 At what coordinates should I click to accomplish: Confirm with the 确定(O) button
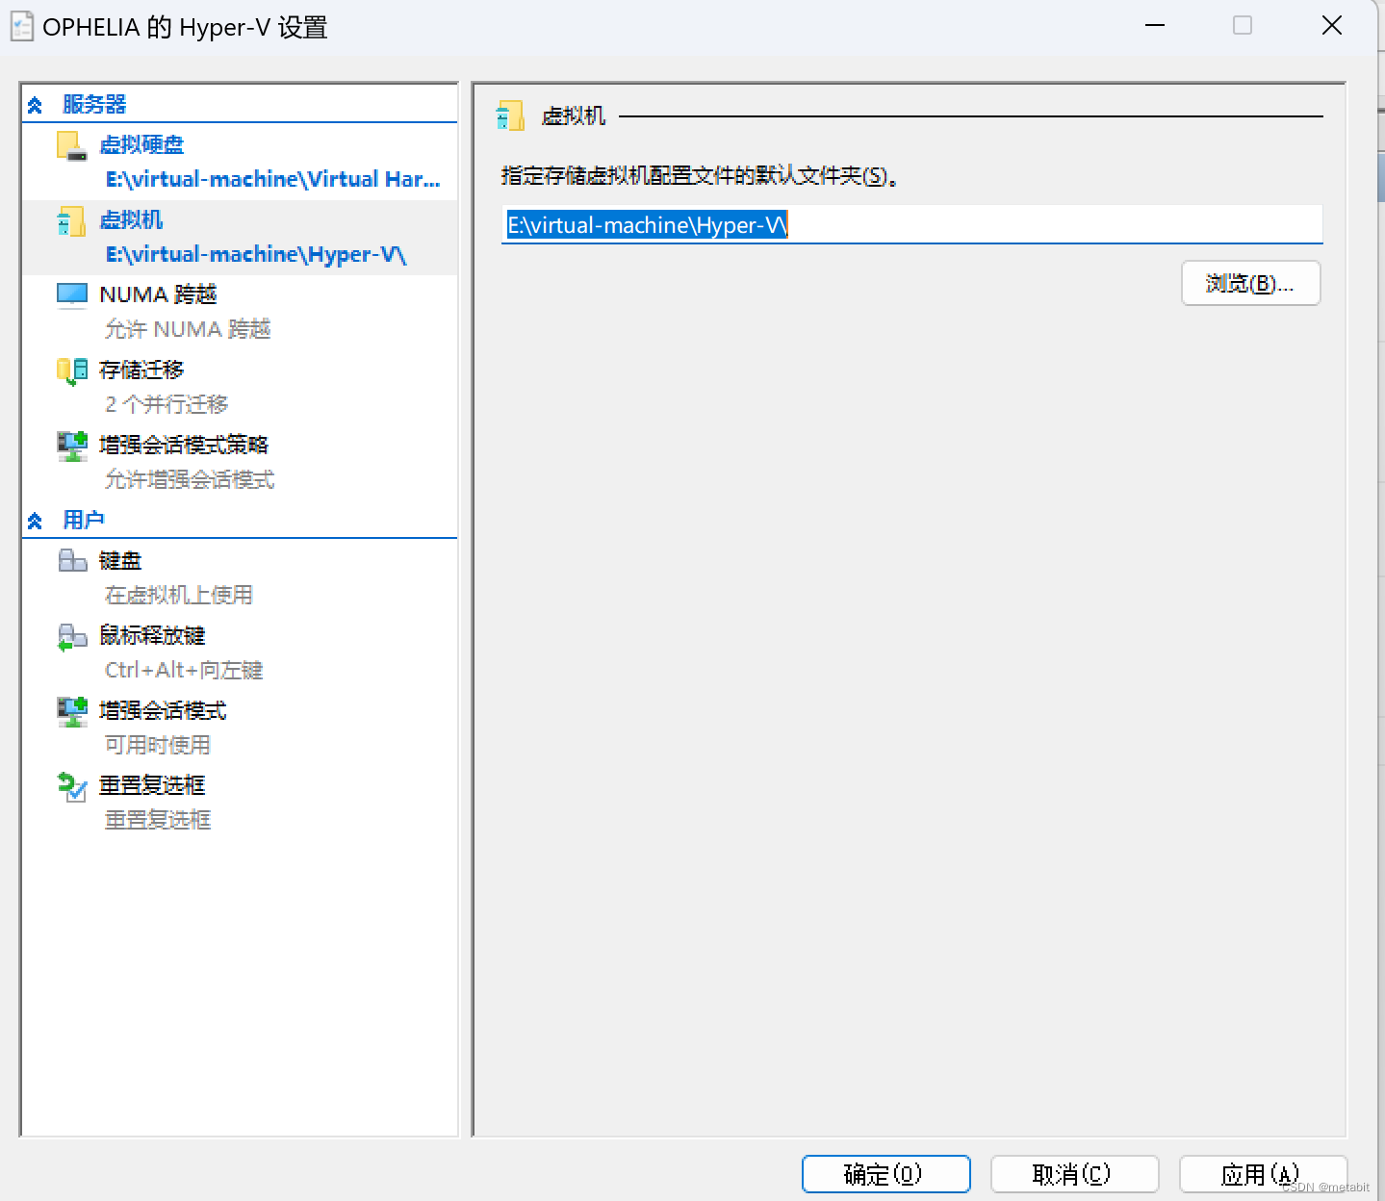point(885,1174)
